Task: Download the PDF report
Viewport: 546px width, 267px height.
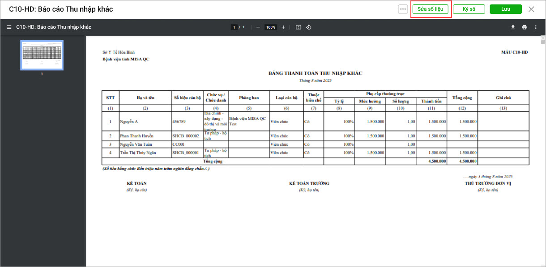Action: [x=513, y=27]
